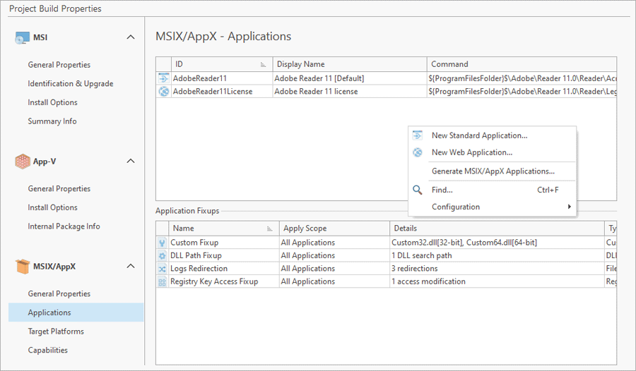636x371 pixels.
Task: Sort applications by Display Name header
Action: [350, 64]
